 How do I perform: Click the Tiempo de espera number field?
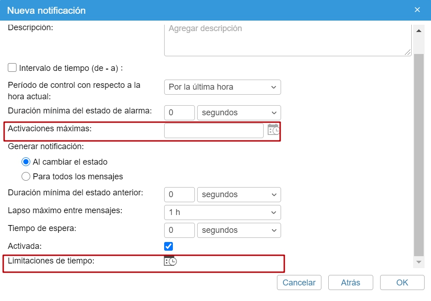tap(179, 230)
